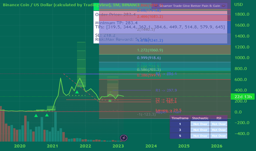Click the 400.0 price axis label
The image size is (256, 151).
pos(241,90)
